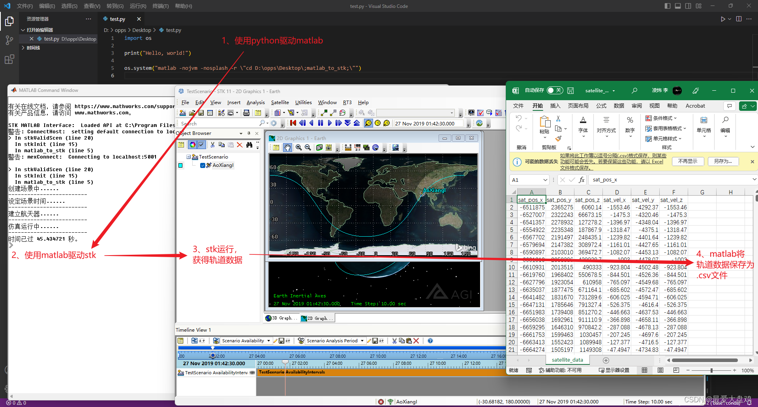
Task: Toggle real-time animation mode clock in STK
Action: pyautogui.click(x=378, y=123)
